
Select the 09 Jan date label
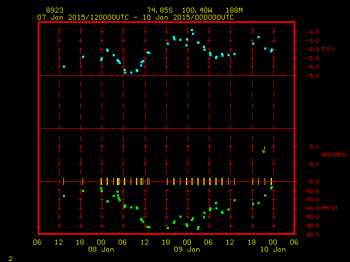187,249
